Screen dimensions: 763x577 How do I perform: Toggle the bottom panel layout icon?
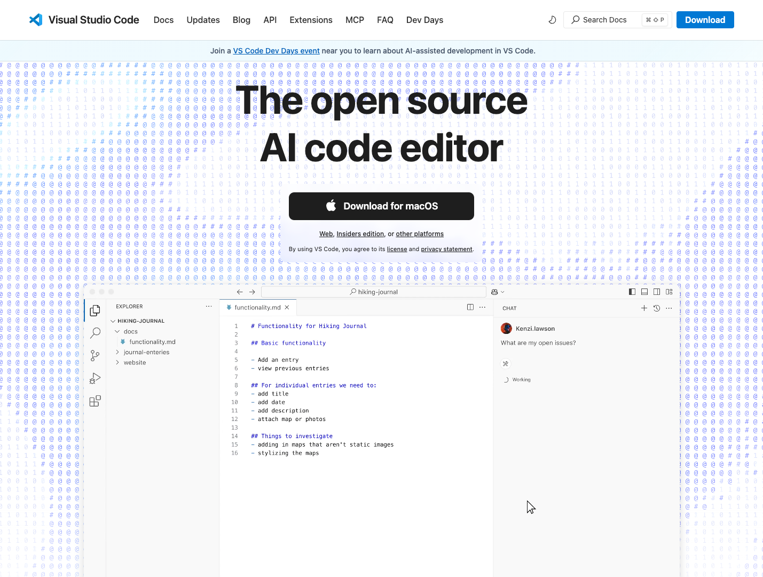coord(644,292)
